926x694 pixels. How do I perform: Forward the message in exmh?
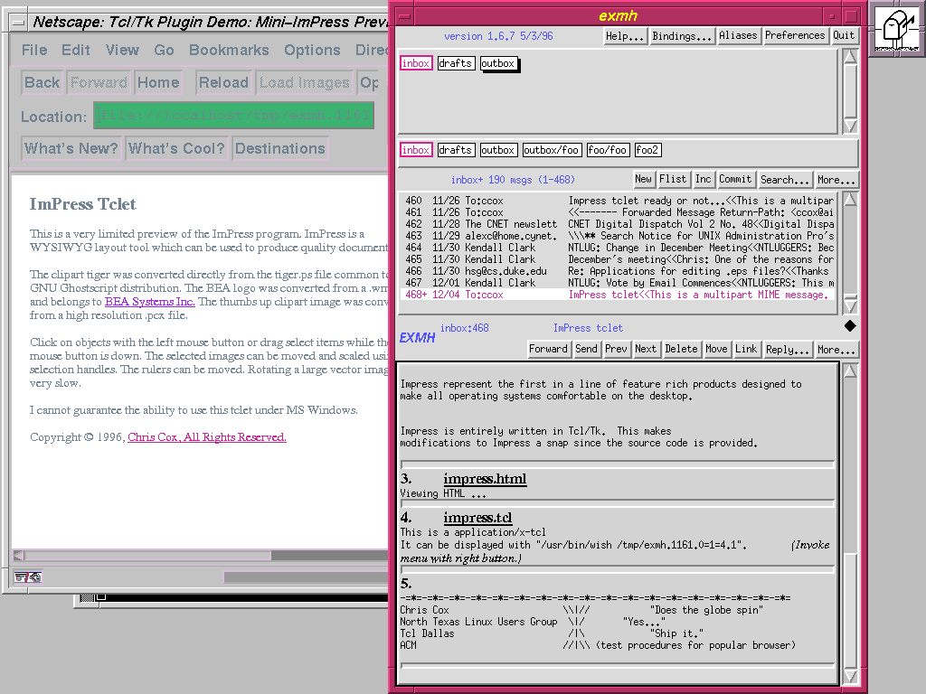click(x=548, y=349)
